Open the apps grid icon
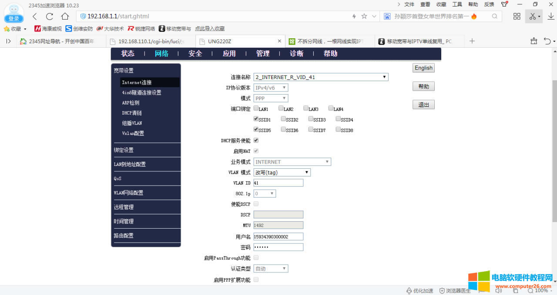Screen dimensions: 557x295 [x=517, y=16]
